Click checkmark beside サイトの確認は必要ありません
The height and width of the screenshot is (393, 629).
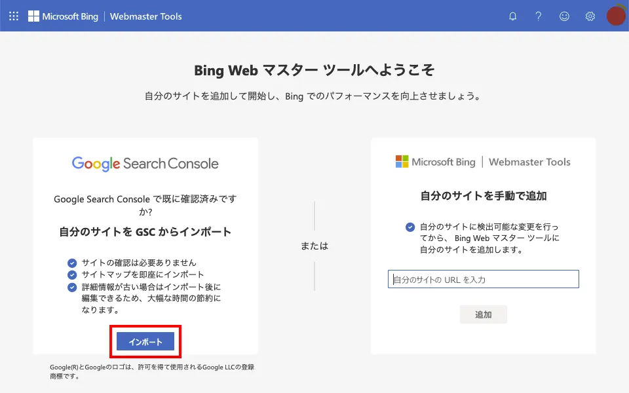tap(72, 262)
